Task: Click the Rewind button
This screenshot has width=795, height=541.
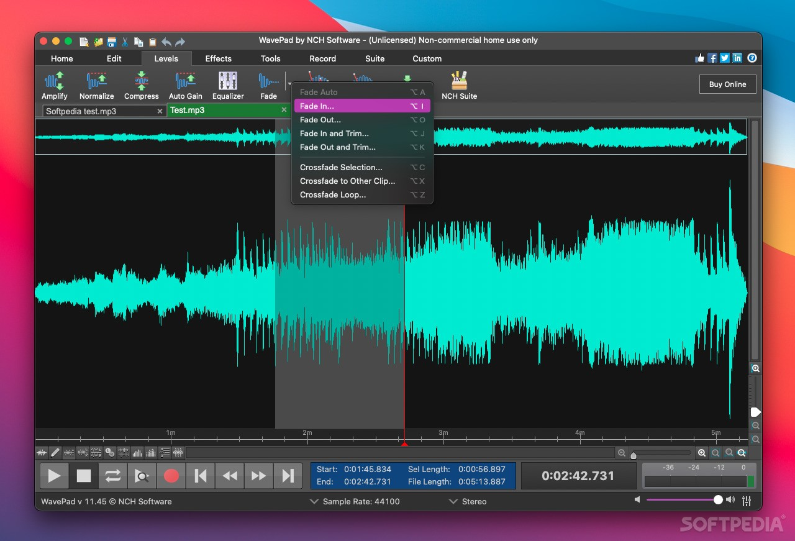Action: click(x=230, y=476)
